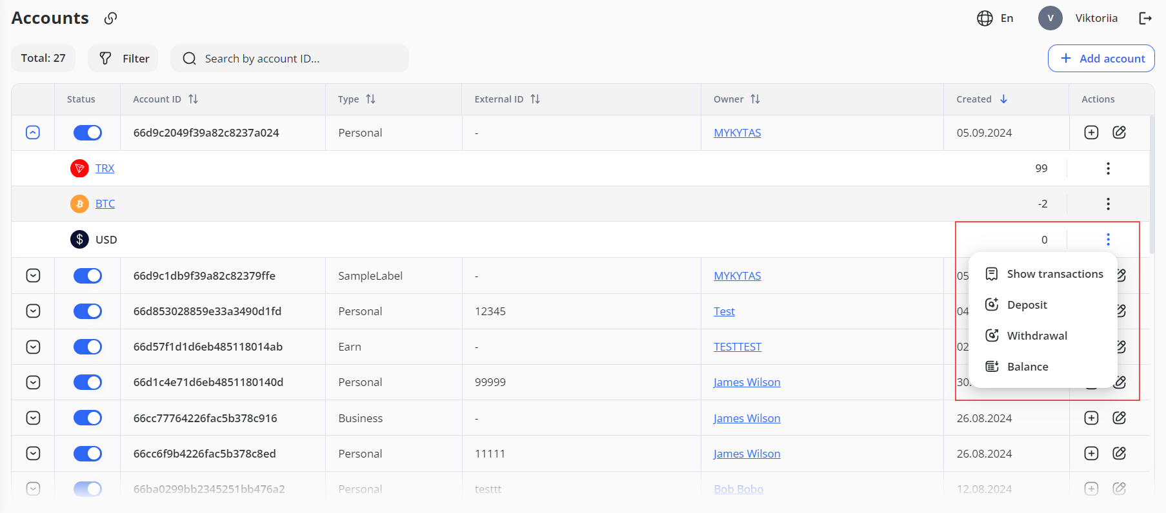Click the table's vertical scrollbar
This screenshot has height=513, width=1166.
tap(1152, 185)
